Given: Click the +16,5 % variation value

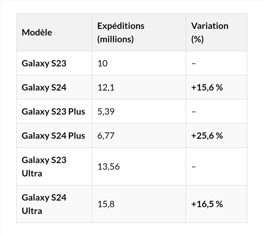Looking at the screenshot, I should click(x=207, y=204).
